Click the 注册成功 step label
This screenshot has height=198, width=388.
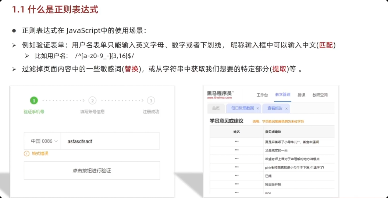click(x=151, y=112)
